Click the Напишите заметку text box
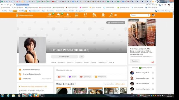 [x=91, y=70]
